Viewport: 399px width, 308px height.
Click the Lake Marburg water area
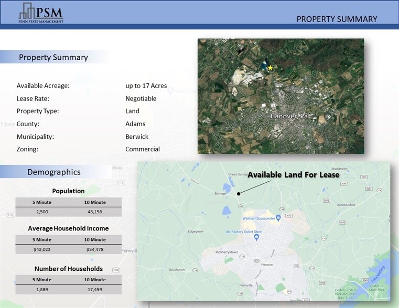tap(379, 274)
